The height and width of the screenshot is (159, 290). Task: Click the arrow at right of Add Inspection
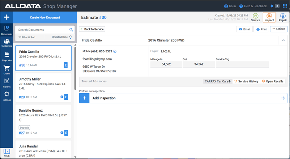pyautogui.click(x=283, y=98)
